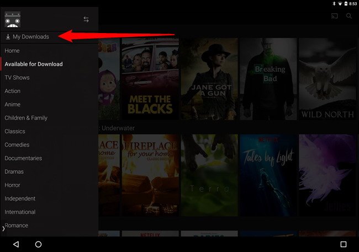Screen dimensions: 359x252
Task: Tap the profile avatar icon
Action: [13, 19]
